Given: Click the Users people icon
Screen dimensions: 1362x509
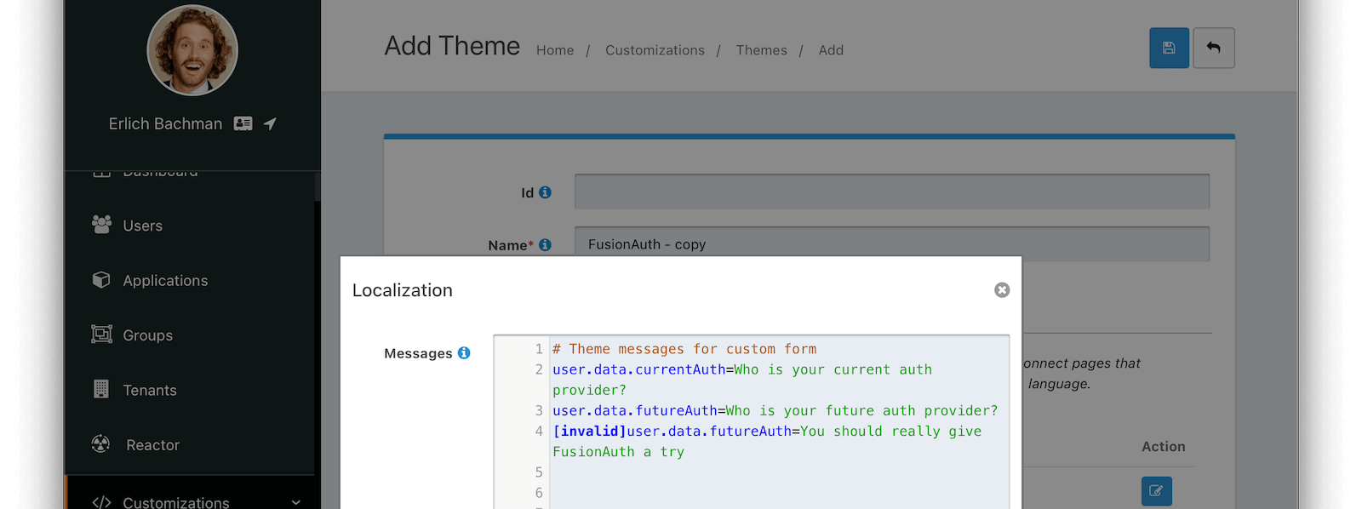Looking at the screenshot, I should 101,224.
